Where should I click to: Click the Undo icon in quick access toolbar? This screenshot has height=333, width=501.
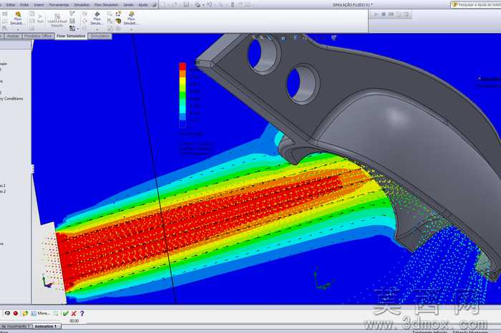point(210,5)
